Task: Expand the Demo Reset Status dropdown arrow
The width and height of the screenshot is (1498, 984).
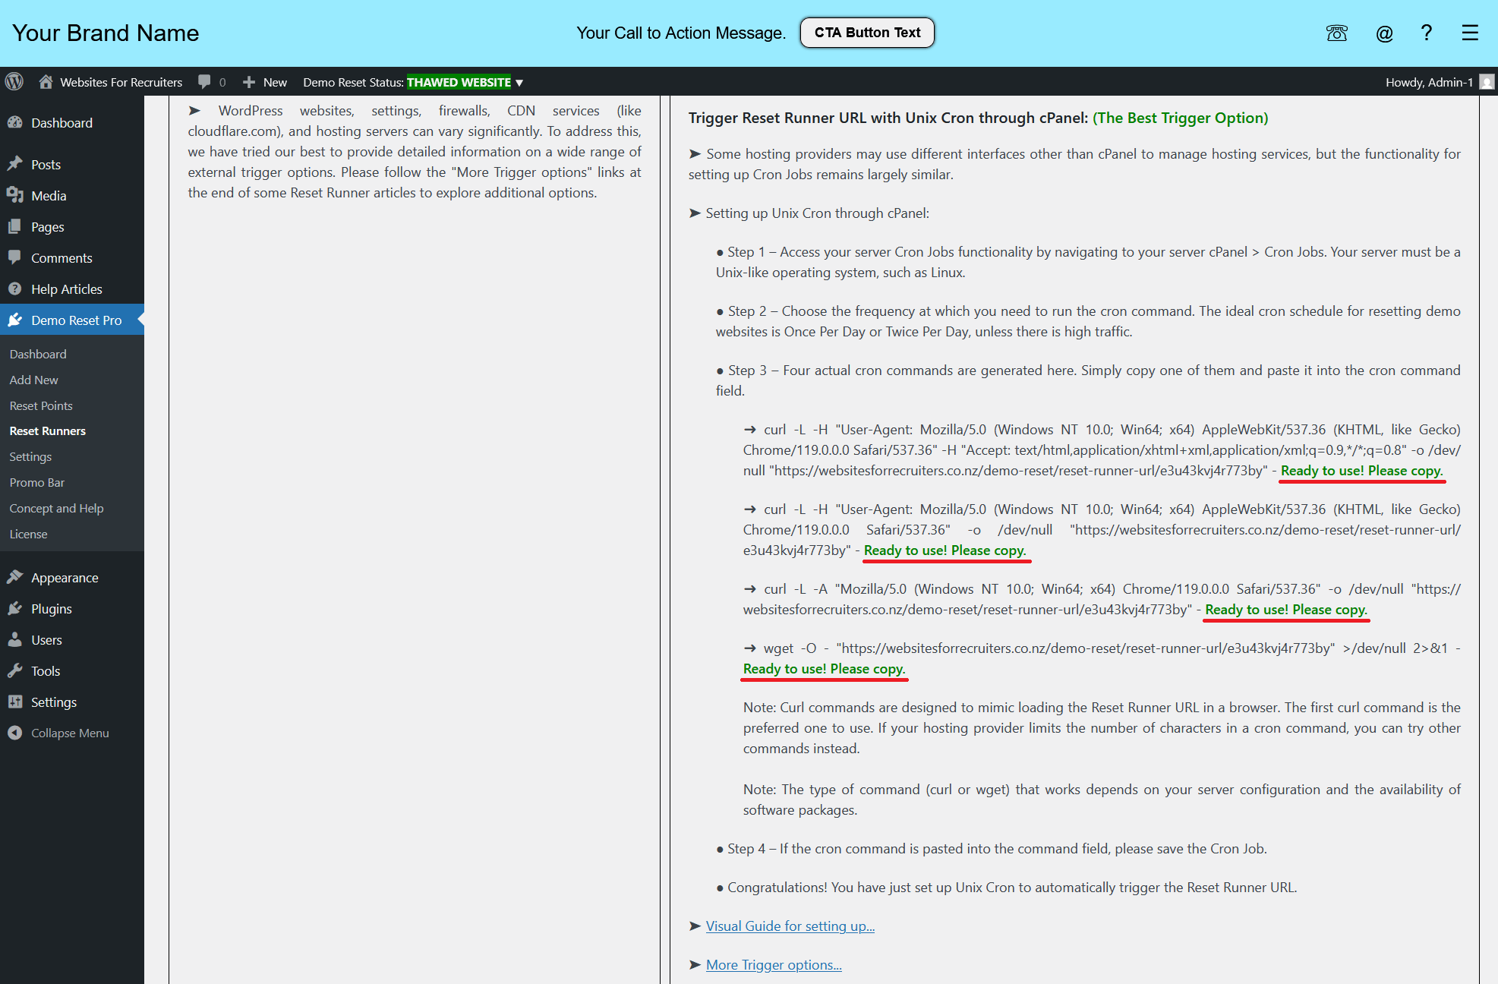Action: pyautogui.click(x=519, y=83)
